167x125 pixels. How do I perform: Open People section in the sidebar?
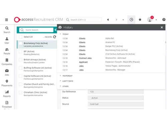coord(7,51)
